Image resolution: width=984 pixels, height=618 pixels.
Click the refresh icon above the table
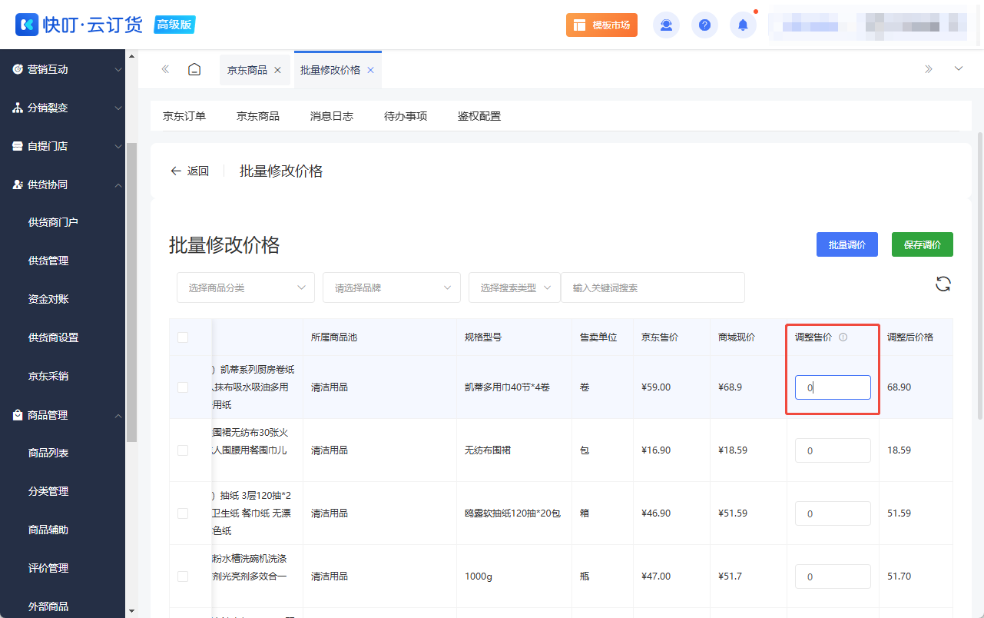point(943,284)
